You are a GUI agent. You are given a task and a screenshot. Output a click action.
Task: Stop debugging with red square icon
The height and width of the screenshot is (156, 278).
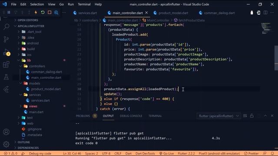coord(50,13)
